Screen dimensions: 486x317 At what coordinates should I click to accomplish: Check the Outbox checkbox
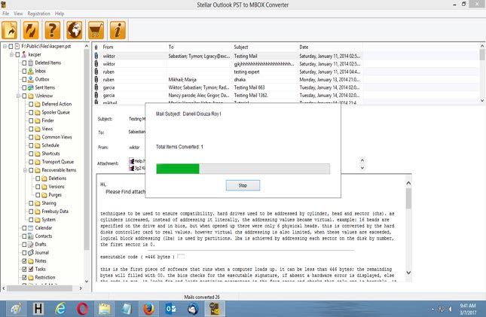pos(24,79)
